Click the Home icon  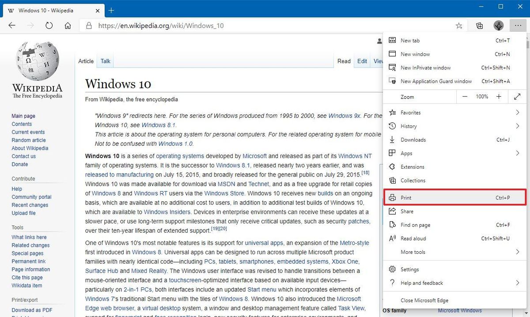(x=68, y=26)
